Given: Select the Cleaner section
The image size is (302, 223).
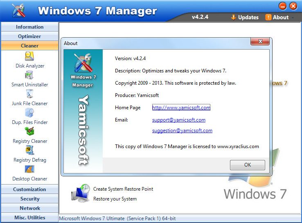Looking at the screenshot, I should point(29,46).
